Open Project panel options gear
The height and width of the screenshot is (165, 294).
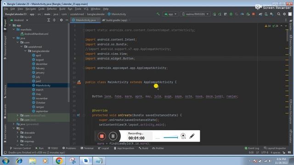(x=61, y=20)
